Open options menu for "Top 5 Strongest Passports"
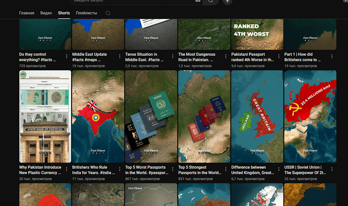 pyautogui.click(x=226, y=169)
